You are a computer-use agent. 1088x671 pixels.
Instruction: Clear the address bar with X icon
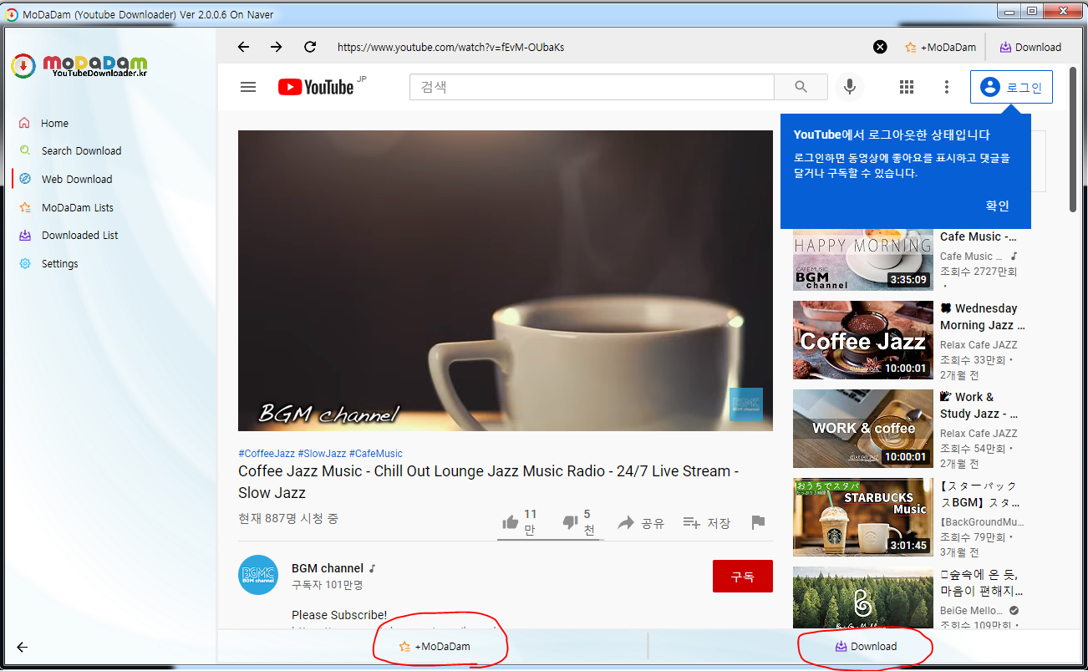click(x=880, y=47)
